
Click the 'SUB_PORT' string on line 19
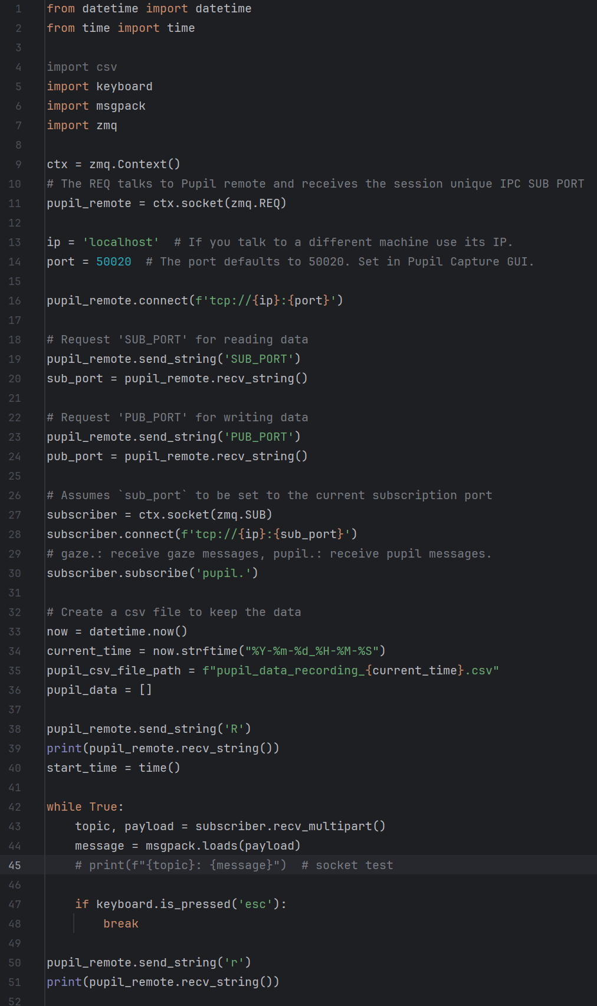click(x=259, y=359)
